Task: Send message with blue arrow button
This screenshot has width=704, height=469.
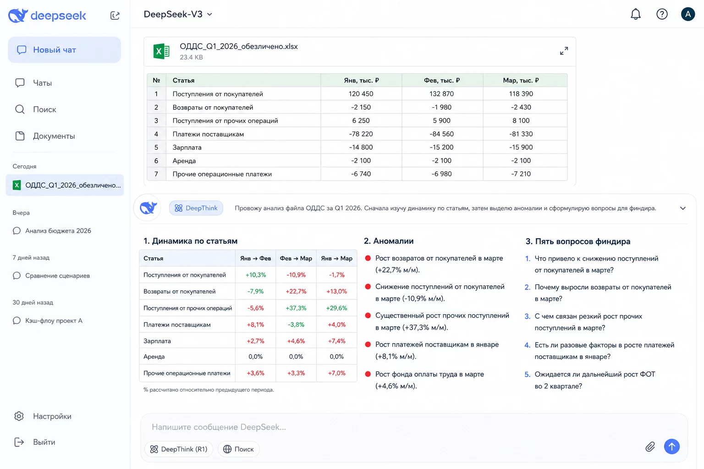Action: coord(672,447)
